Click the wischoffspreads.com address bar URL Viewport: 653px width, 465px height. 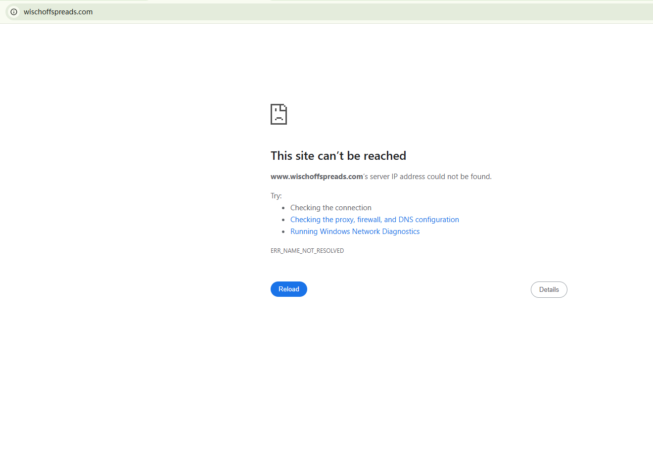[x=58, y=12]
